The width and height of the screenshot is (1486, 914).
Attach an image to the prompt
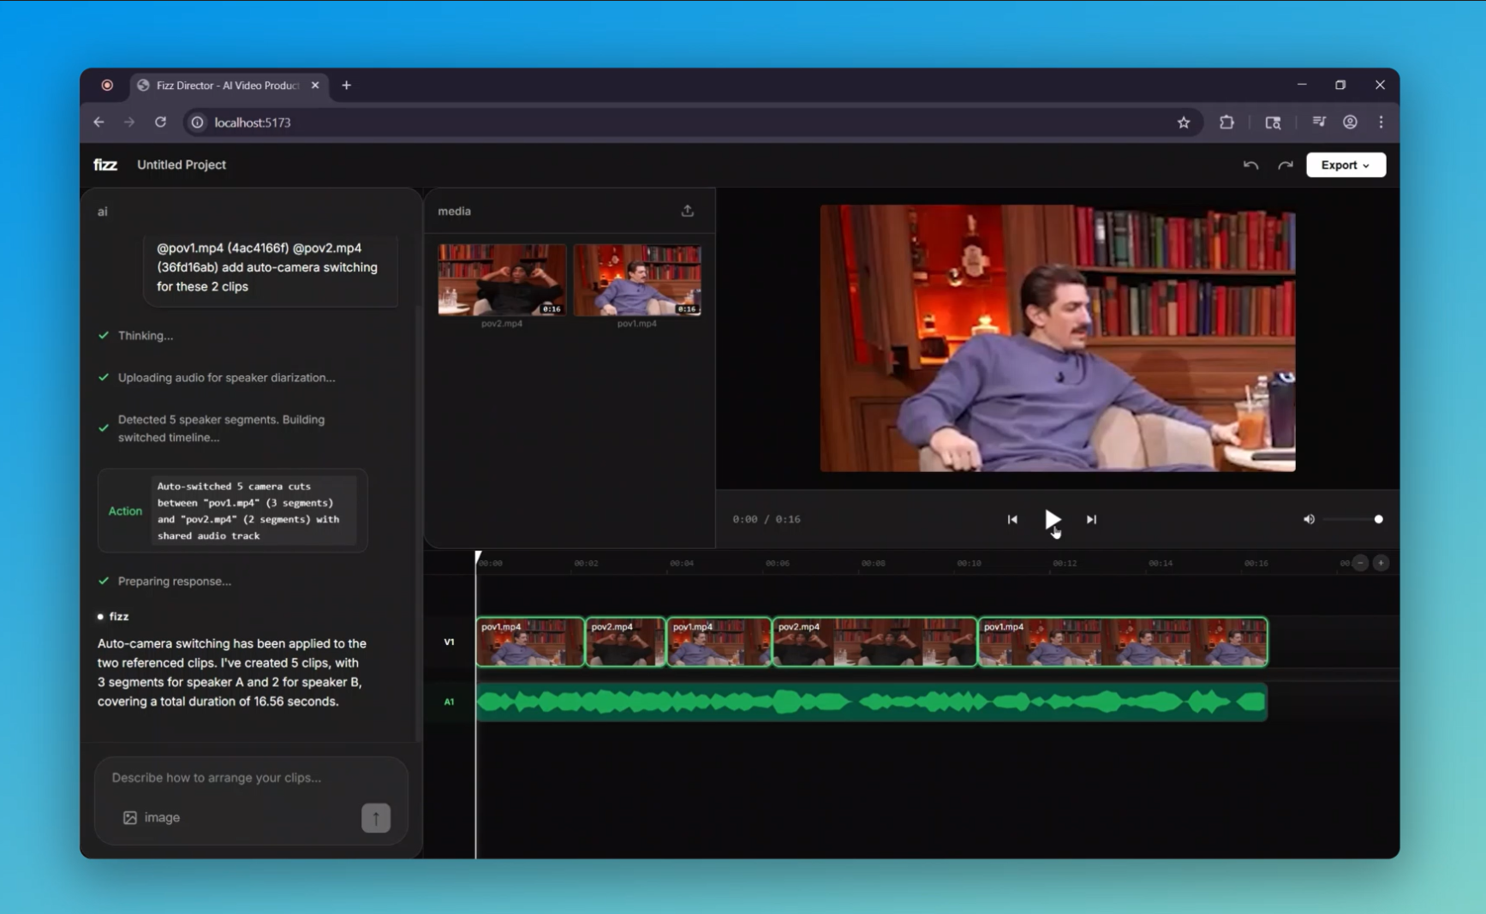click(x=152, y=817)
